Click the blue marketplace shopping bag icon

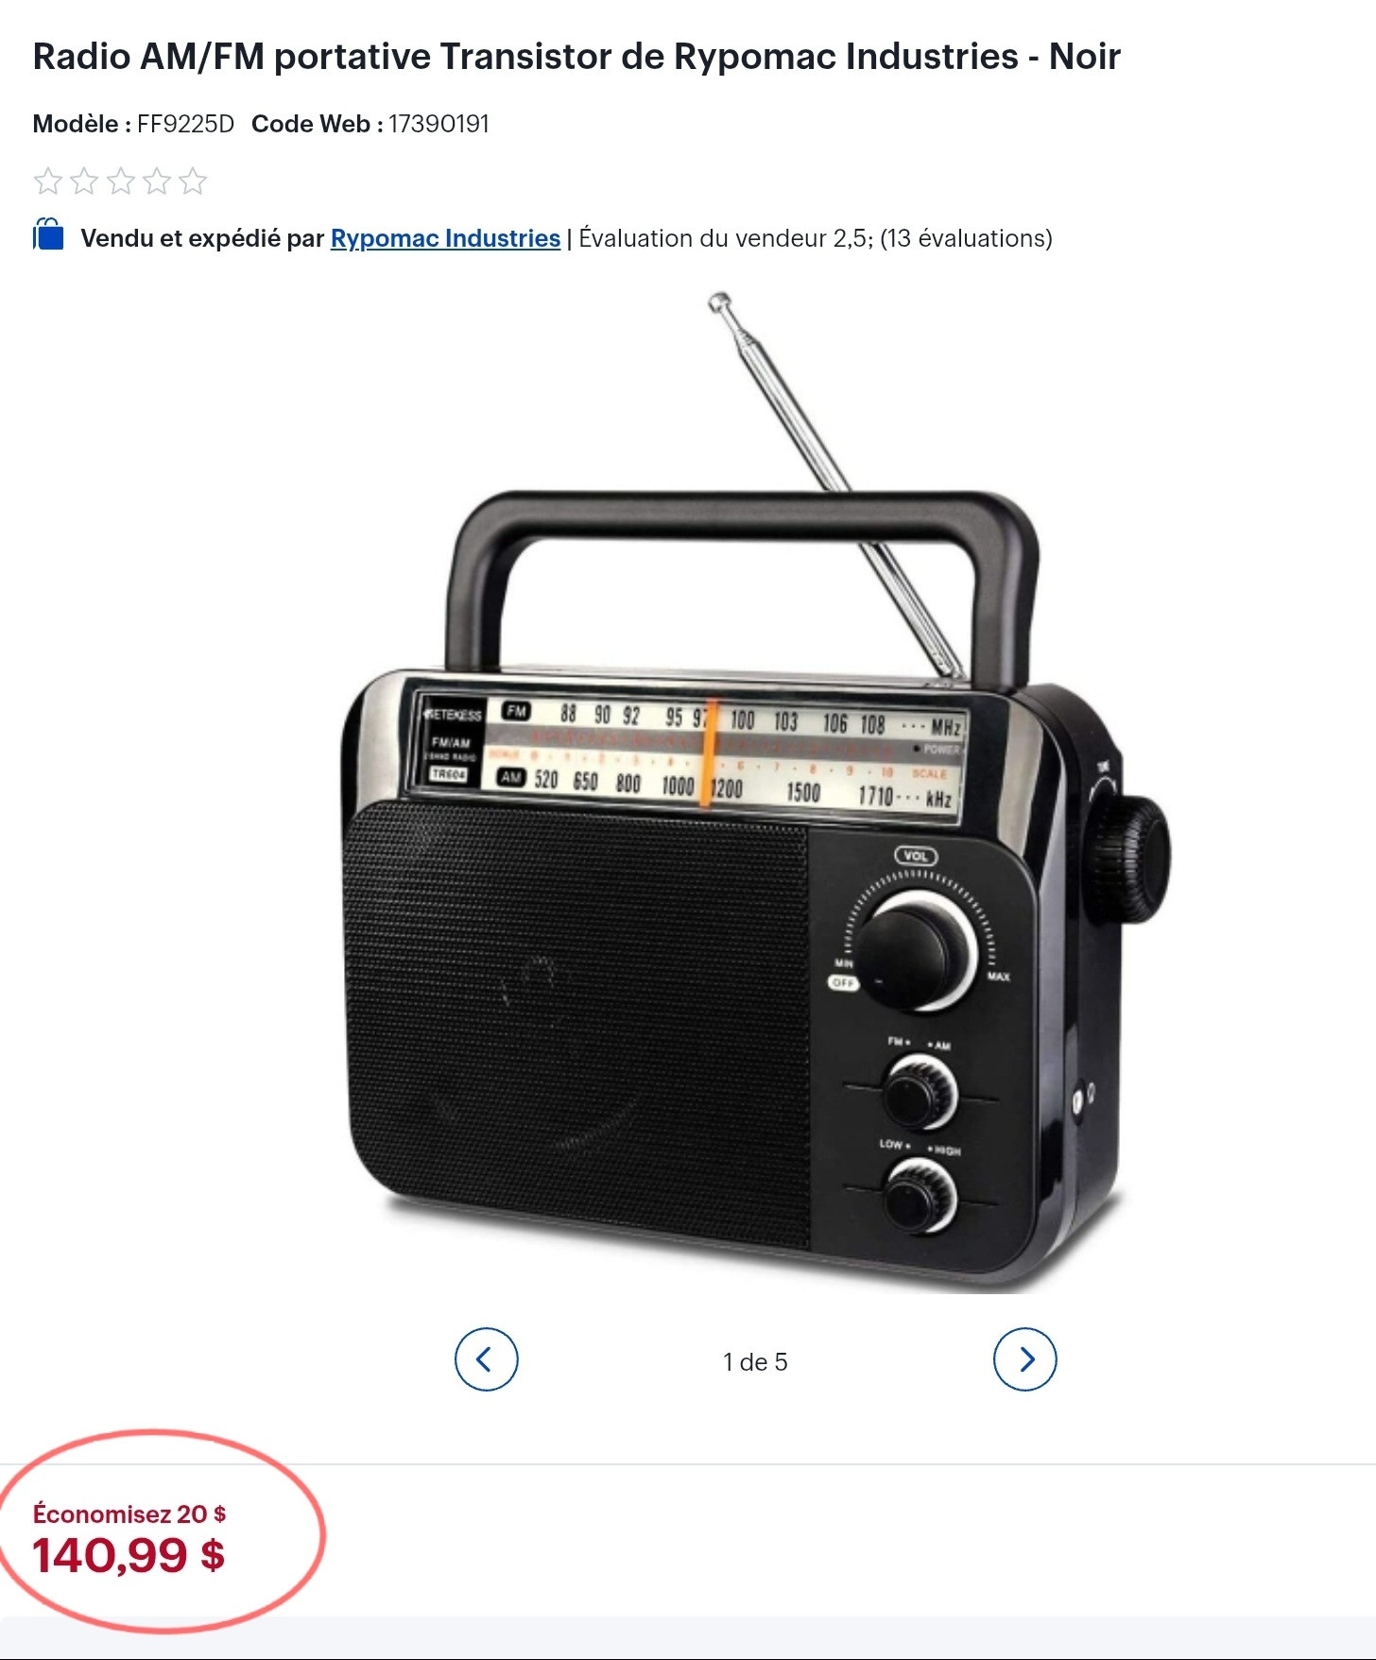tap(48, 234)
